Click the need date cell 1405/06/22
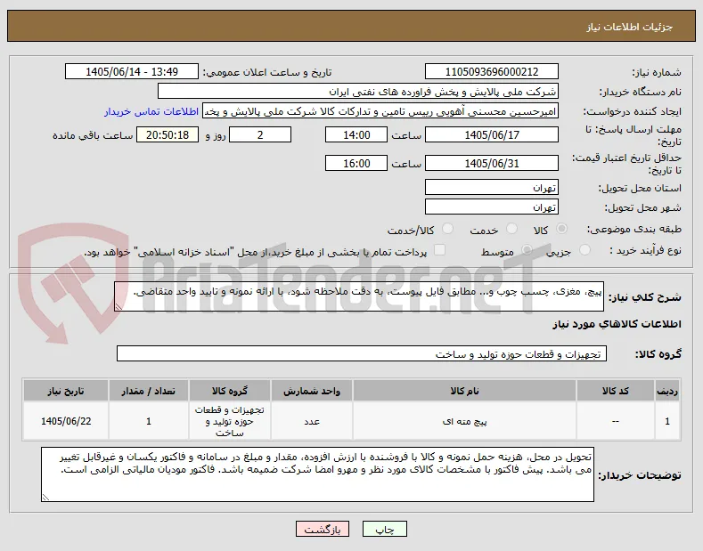 click(66, 422)
